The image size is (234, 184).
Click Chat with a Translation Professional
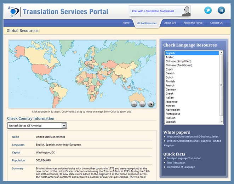[x=153, y=11]
